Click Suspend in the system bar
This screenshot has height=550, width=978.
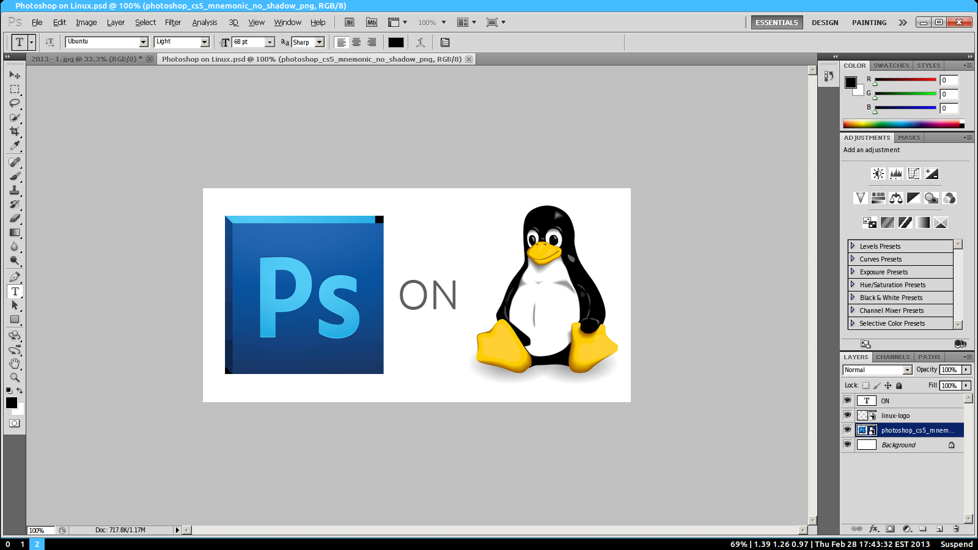[957, 544]
